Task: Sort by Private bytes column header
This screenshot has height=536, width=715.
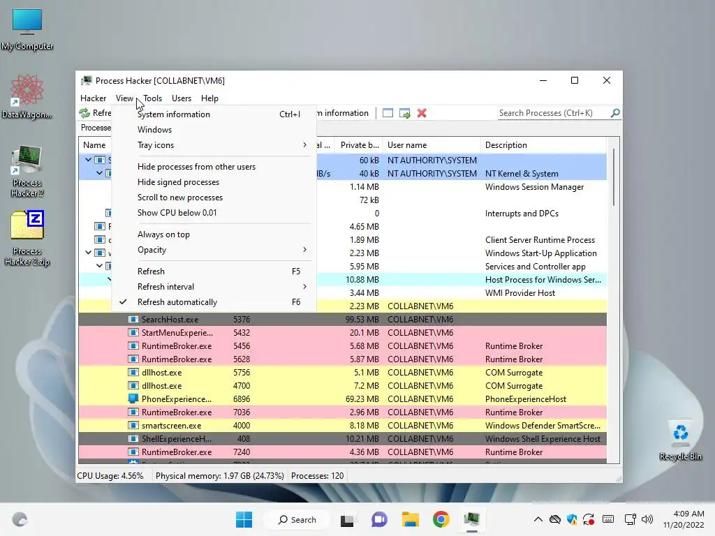Action: click(358, 145)
